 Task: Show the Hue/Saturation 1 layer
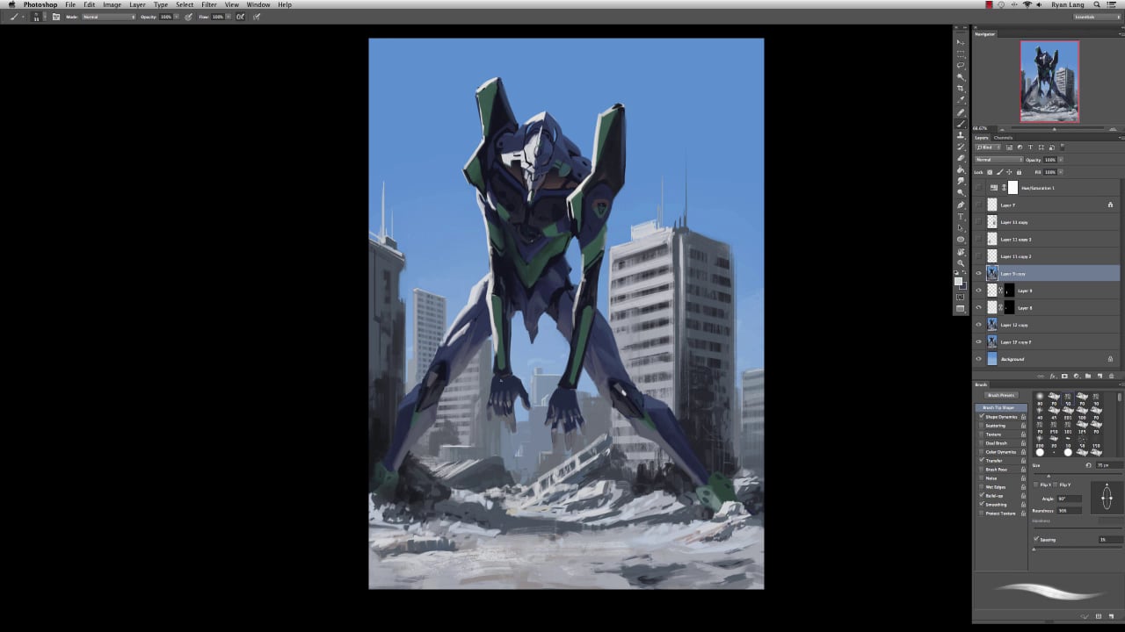pyautogui.click(x=978, y=188)
